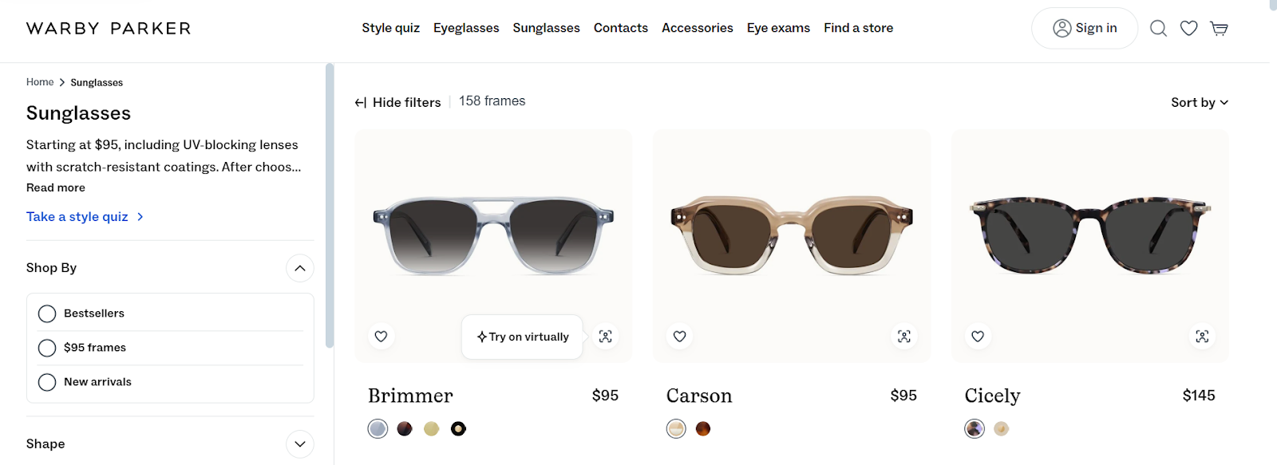The image size is (1277, 465).
Task: Expand the Shape filter section
Action: (x=299, y=443)
